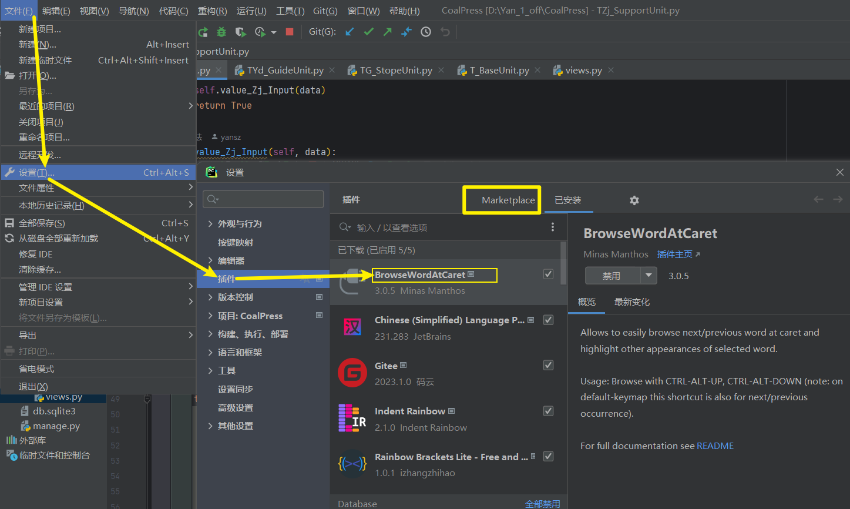The image size is (850, 509).
Task: Expand 其他设置 settings section
Action: click(x=210, y=426)
